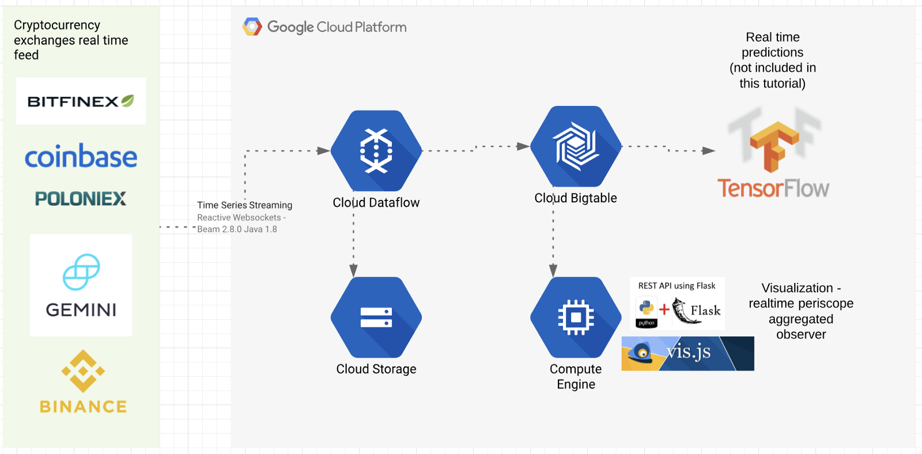Select the 'Time Series Streaming' label
922x454 pixels.
[244, 205]
